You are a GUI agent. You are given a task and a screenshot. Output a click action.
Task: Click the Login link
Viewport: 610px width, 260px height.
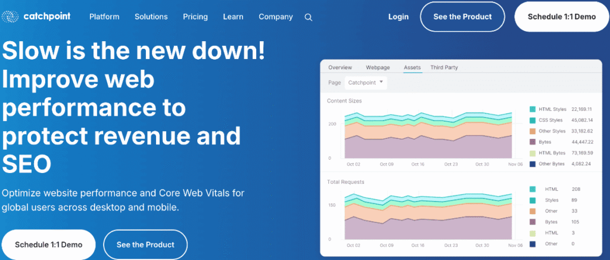click(x=399, y=17)
